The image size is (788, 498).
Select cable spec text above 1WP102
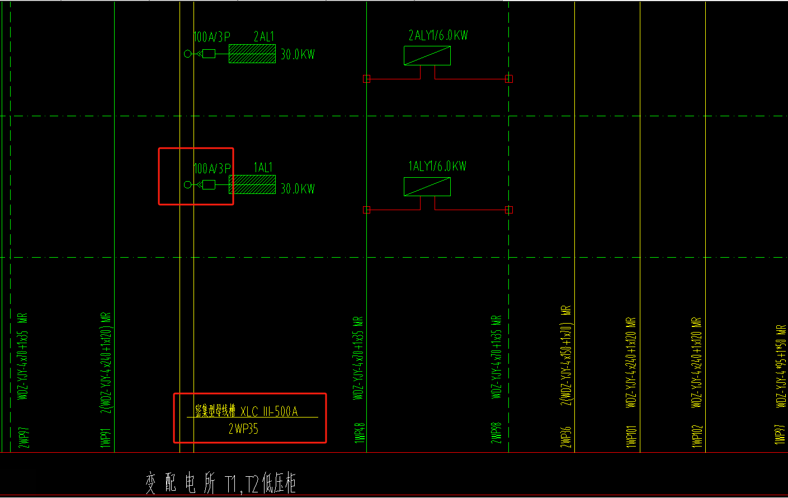coord(697,362)
